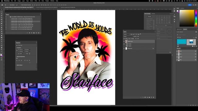Screen dimensions: 198x111
Task: Lock image pixels (brush lock icon)
Action: click(x=128, y=39)
